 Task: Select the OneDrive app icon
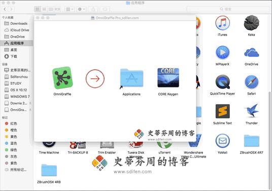coord(251,53)
